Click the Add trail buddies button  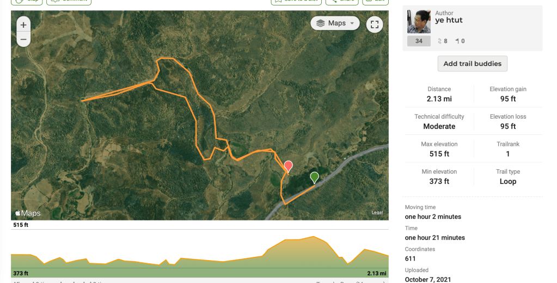point(472,64)
